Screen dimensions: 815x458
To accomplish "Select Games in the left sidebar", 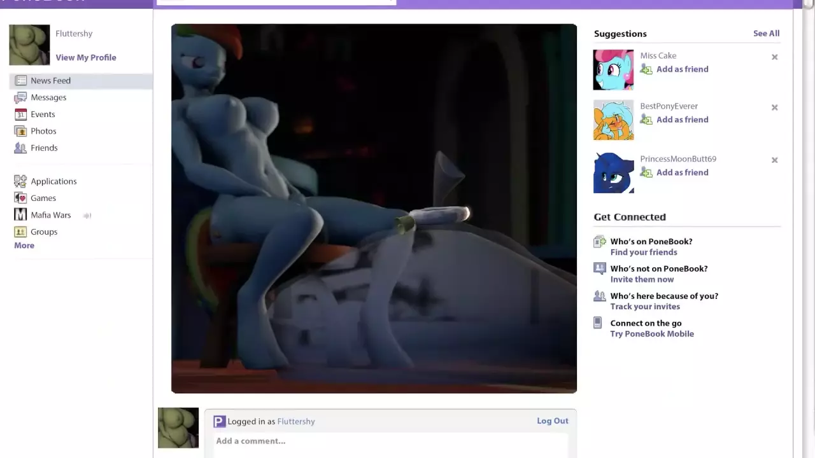I will 43,198.
